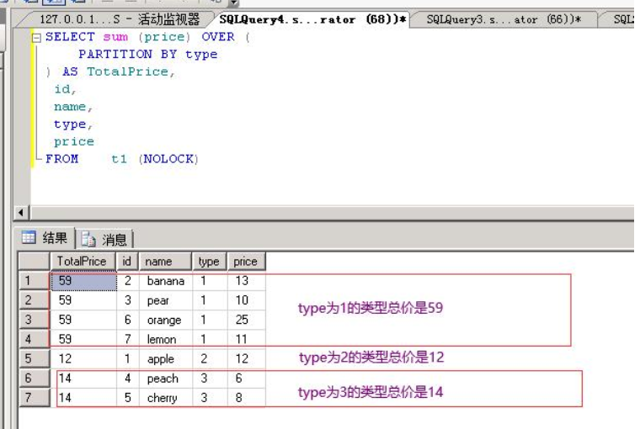The height and width of the screenshot is (429, 640).
Task: Click the NOLOCK keyword in query editor
Action: pos(168,159)
